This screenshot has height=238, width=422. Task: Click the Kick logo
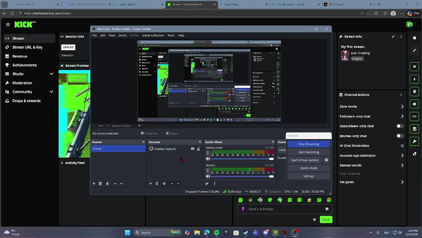click(25, 24)
